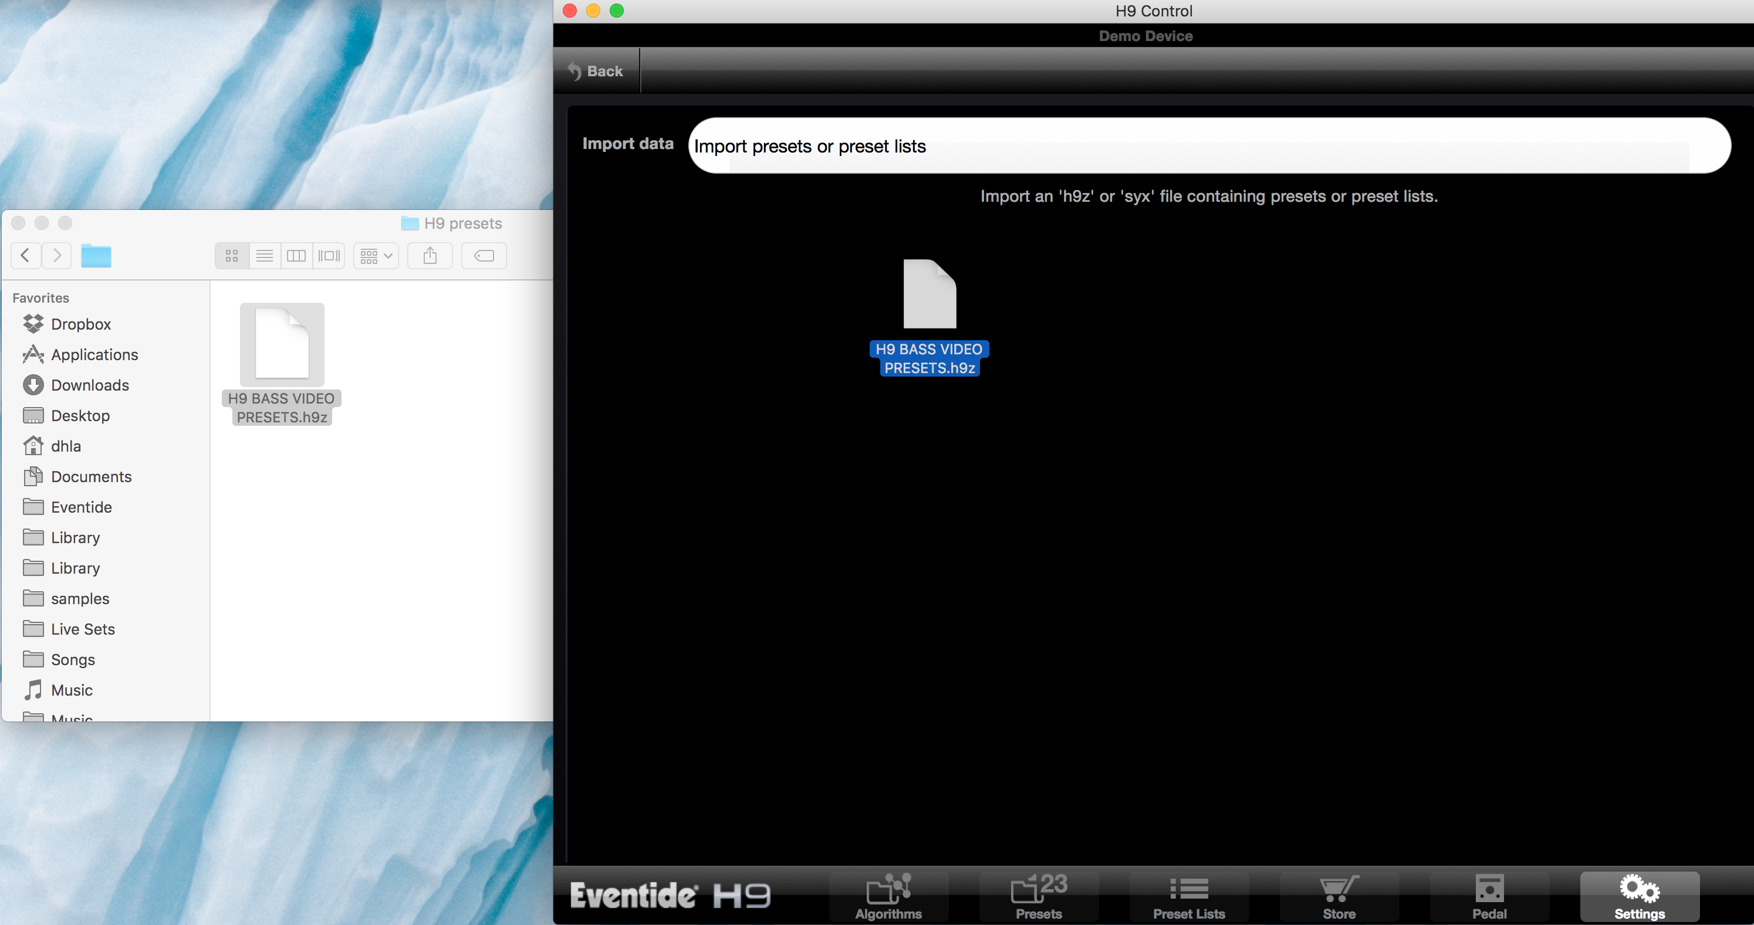Viewport: 1754px width, 925px height.
Task: Go to the Pedal tab
Action: pos(1489,896)
